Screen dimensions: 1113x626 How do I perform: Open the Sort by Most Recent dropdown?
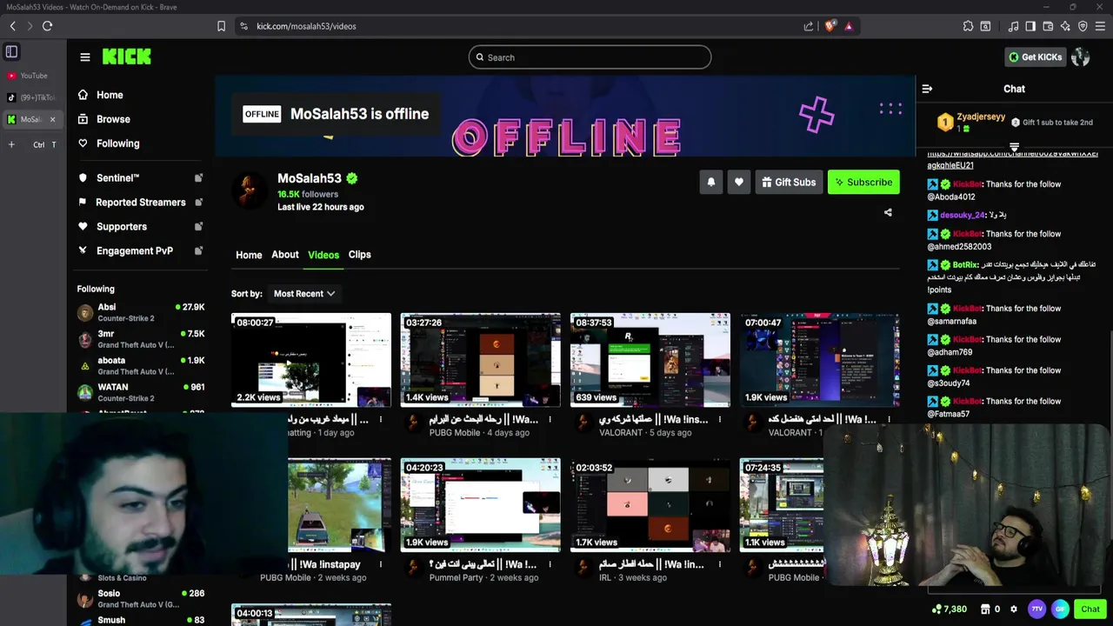click(x=303, y=294)
